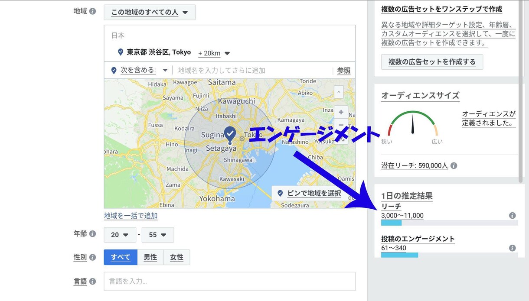Click the Yokohama label on the map
Image resolution: width=529 pixels, height=301 pixels.
(x=217, y=199)
